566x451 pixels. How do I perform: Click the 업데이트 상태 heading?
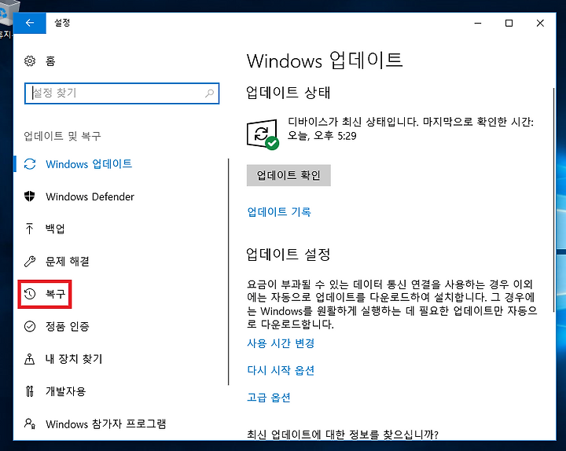tap(288, 93)
